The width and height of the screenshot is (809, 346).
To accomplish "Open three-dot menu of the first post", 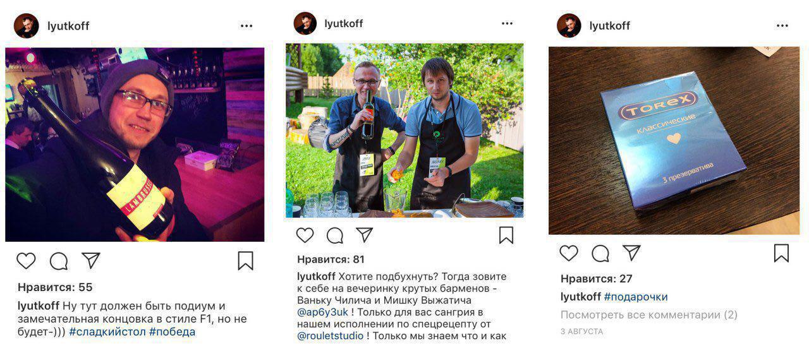I will click(246, 26).
